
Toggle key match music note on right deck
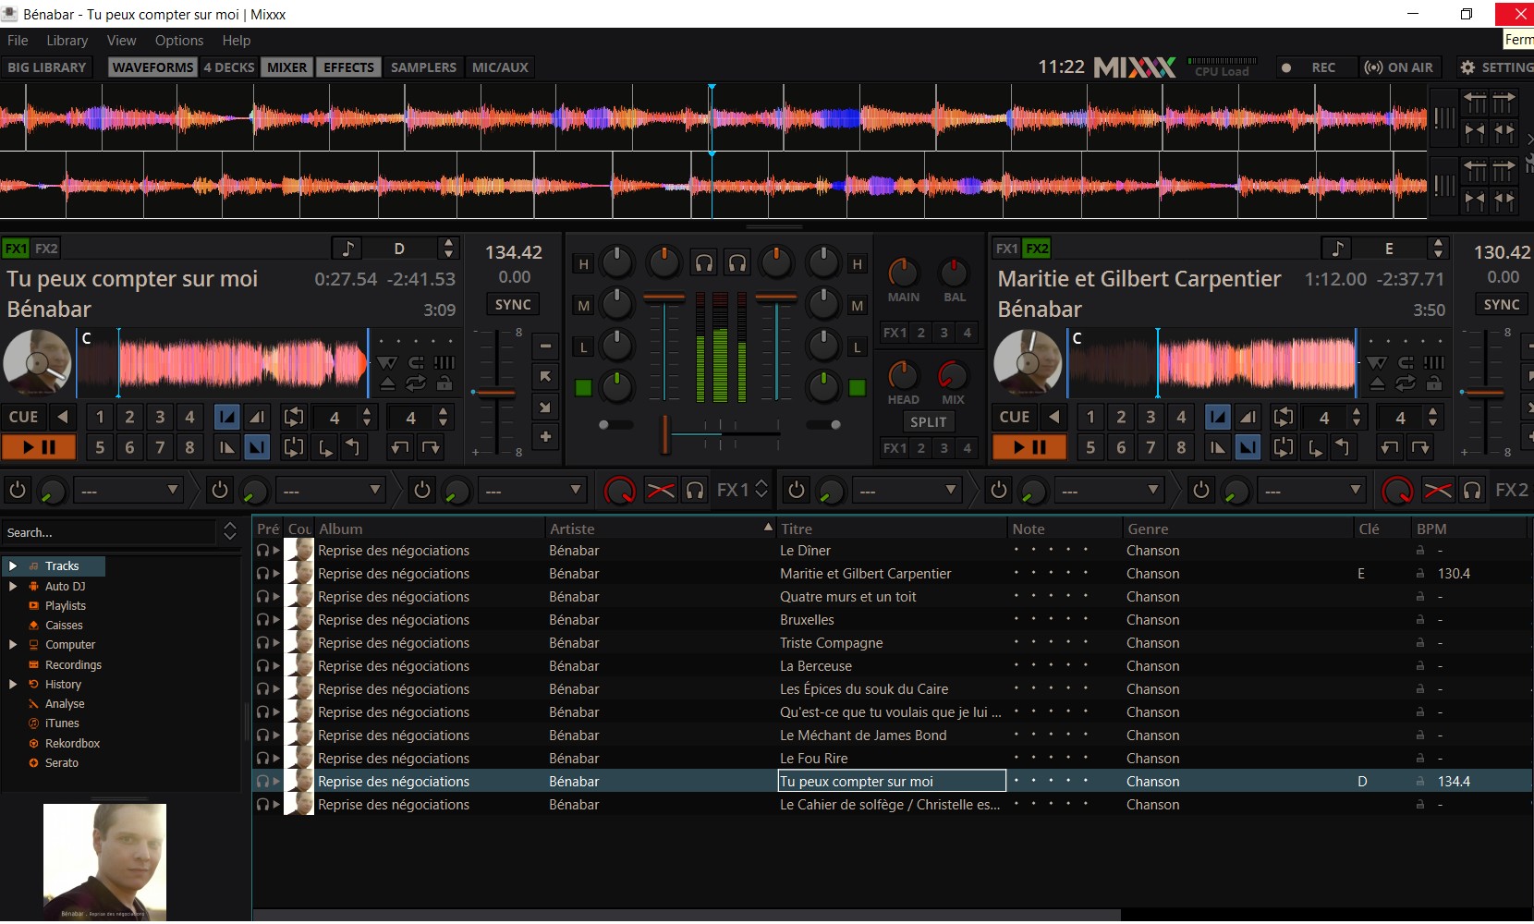pos(1336,249)
